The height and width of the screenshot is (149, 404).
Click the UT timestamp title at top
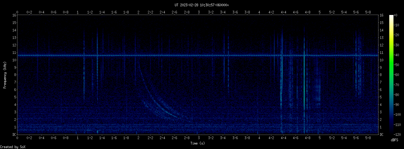point(202,5)
